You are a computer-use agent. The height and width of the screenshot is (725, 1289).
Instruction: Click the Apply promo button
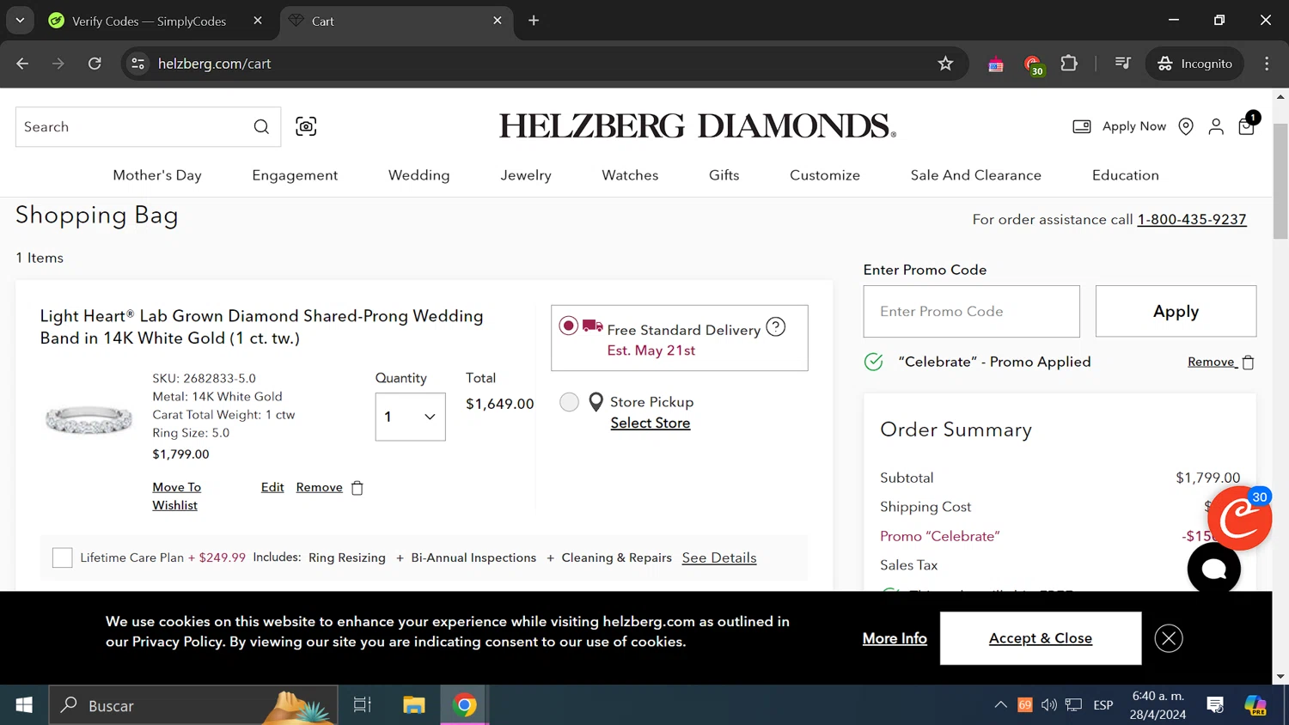pyautogui.click(x=1176, y=311)
